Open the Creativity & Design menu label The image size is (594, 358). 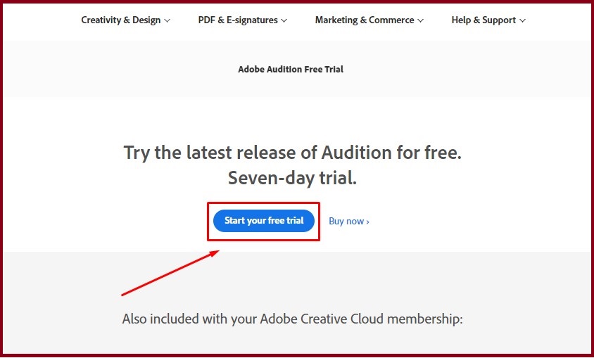(120, 20)
